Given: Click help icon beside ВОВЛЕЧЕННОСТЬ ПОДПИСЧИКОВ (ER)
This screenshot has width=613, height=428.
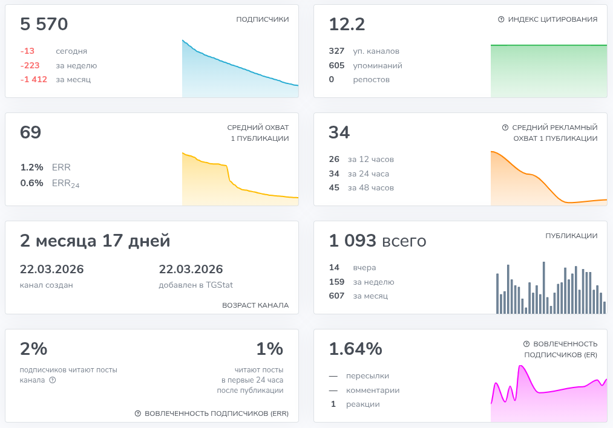Looking at the screenshot, I should [x=526, y=343].
